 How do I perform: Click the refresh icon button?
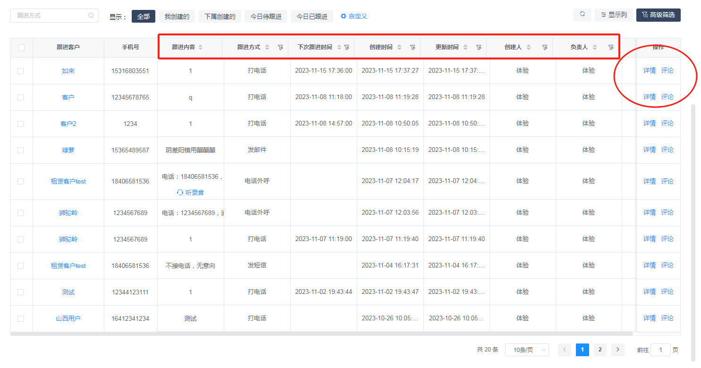(582, 15)
